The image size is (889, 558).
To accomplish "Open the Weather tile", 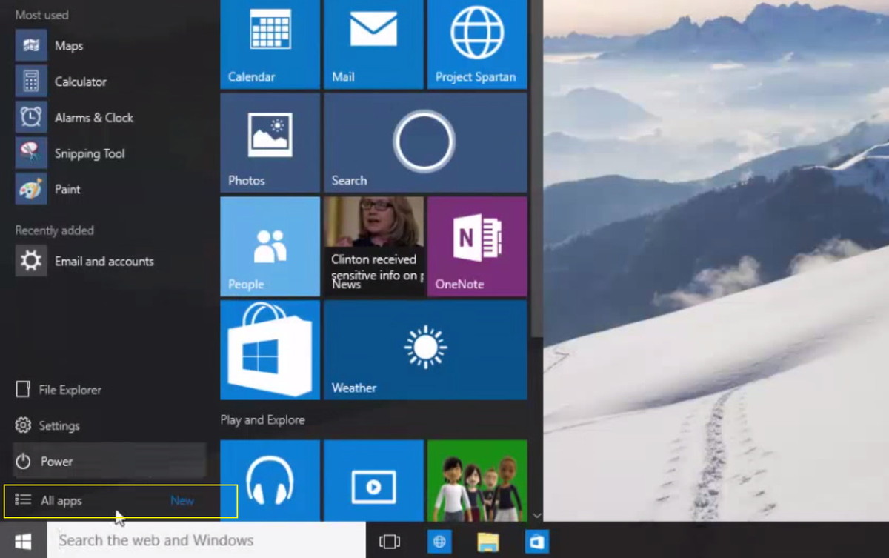I will tap(425, 350).
